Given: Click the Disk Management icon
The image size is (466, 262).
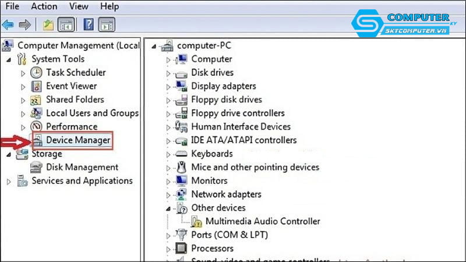Looking at the screenshot, I should tap(36, 167).
